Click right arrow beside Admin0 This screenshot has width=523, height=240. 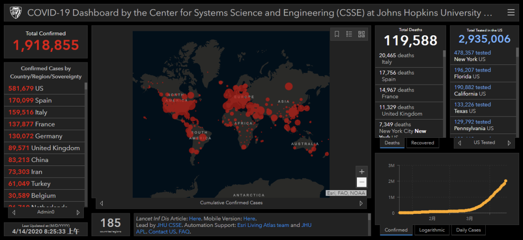(78, 212)
